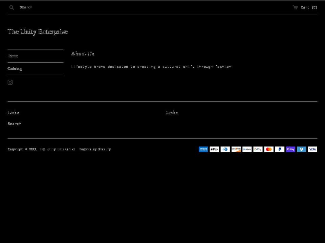Click the PayPal payment icon
Viewport: 325px width, 243px height.
[x=280, y=149]
